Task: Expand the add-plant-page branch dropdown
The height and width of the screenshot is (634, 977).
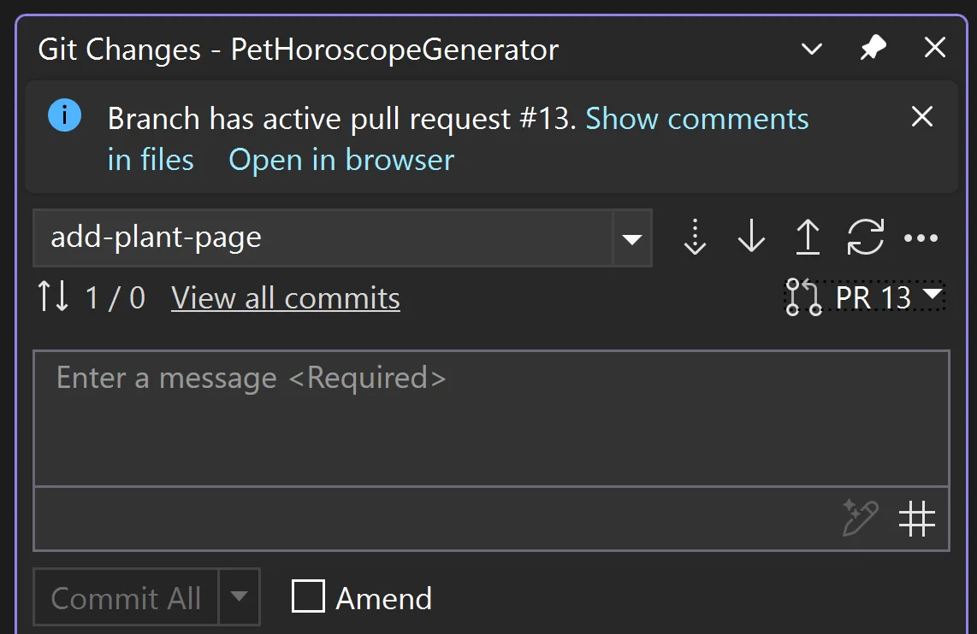Action: click(x=632, y=239)
